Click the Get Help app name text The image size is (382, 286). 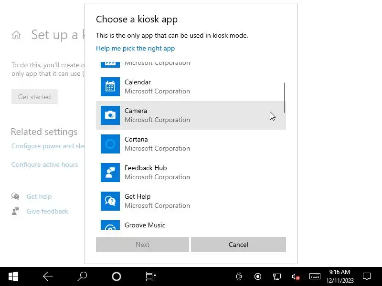tap(138, 196)
